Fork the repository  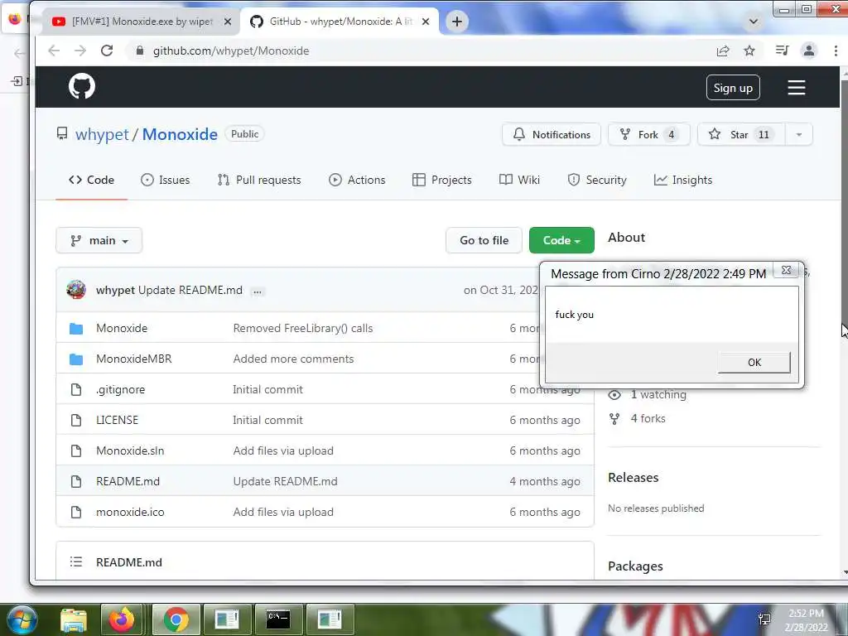(649, 135)
